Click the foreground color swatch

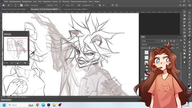tap(189, 86)
